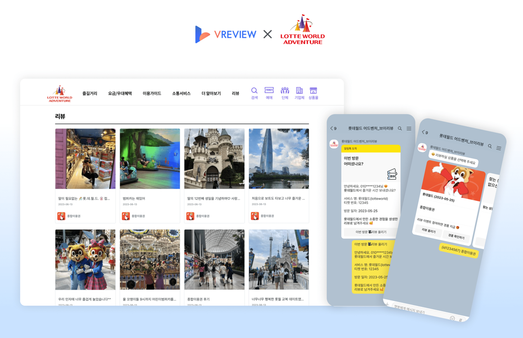Open the 예매 ticket icon
This screenshot has height=338, width=523.
(269, 93)
